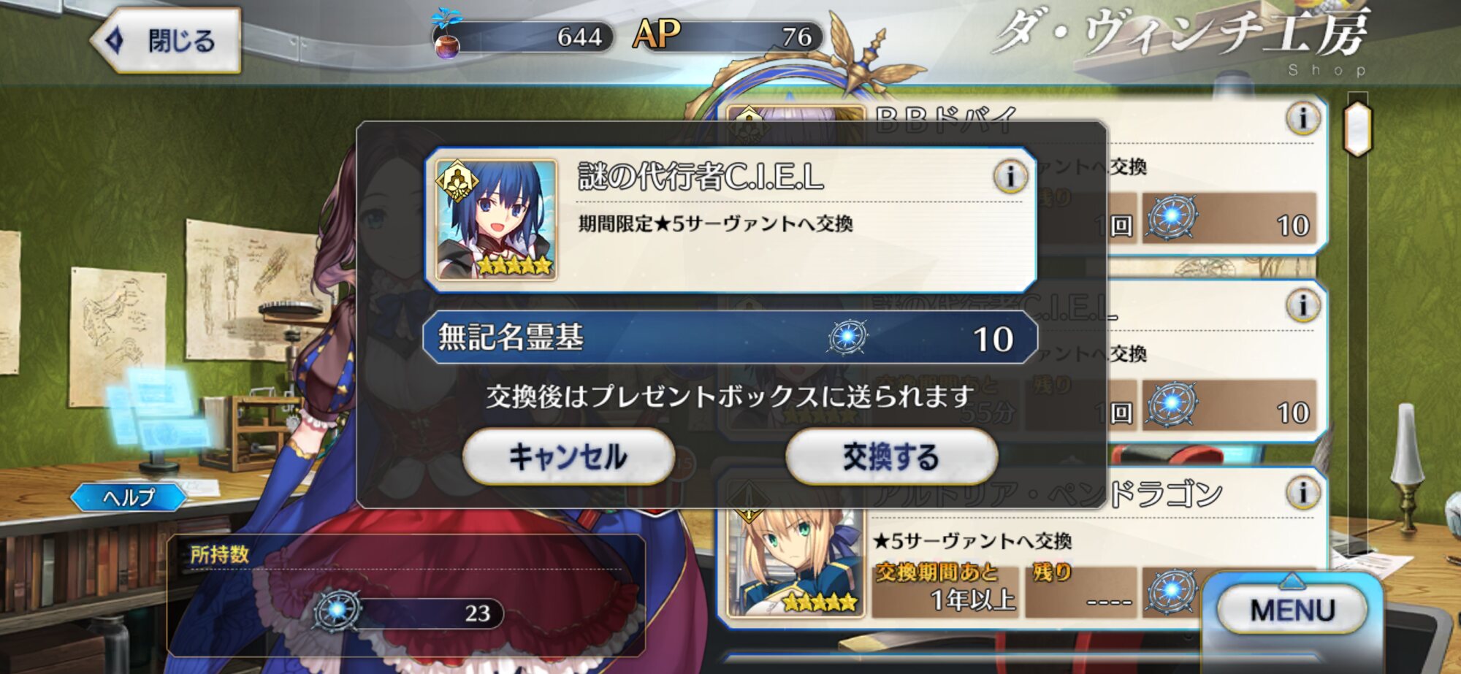Tap the BBドバイ item cost icon
The image size is (1461, 674).
pos(1172,218)
